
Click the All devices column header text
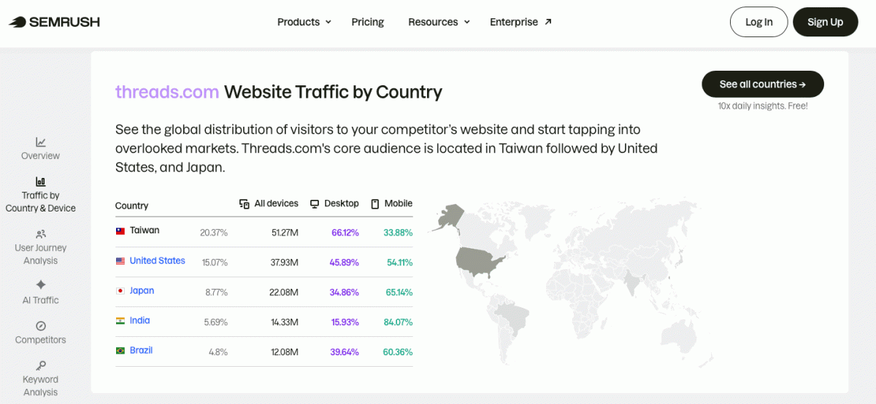coord(276,203)
